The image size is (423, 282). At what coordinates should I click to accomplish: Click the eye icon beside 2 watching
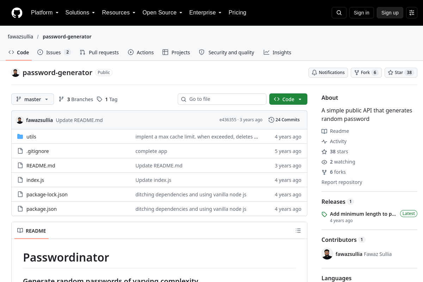click(324, 162)
